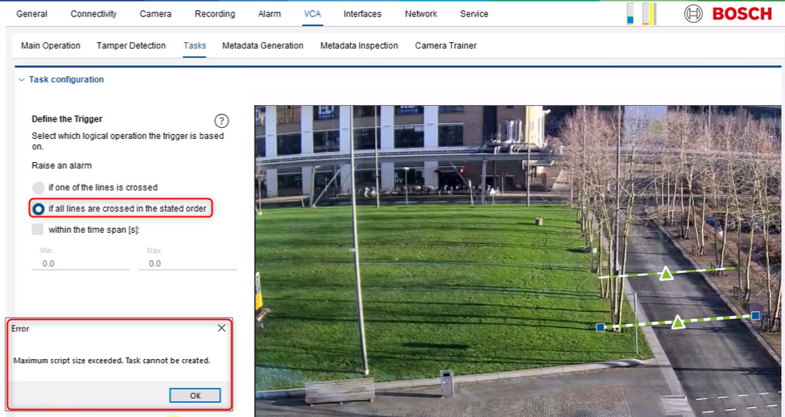
Task: Open the Camera menu
Action: pos(155,14)
